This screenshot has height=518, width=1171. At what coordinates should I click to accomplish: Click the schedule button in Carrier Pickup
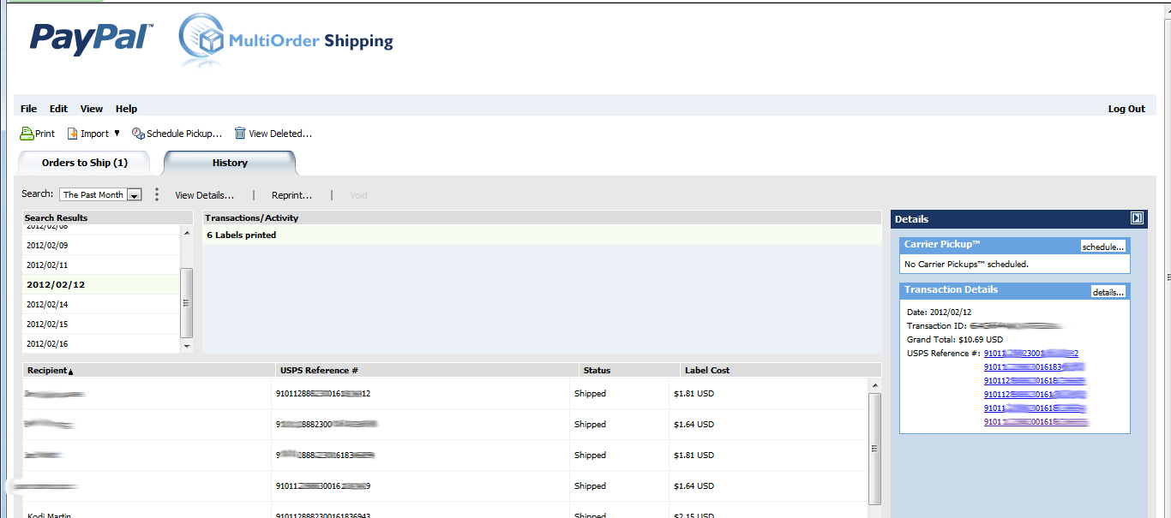coord(1104,247)
